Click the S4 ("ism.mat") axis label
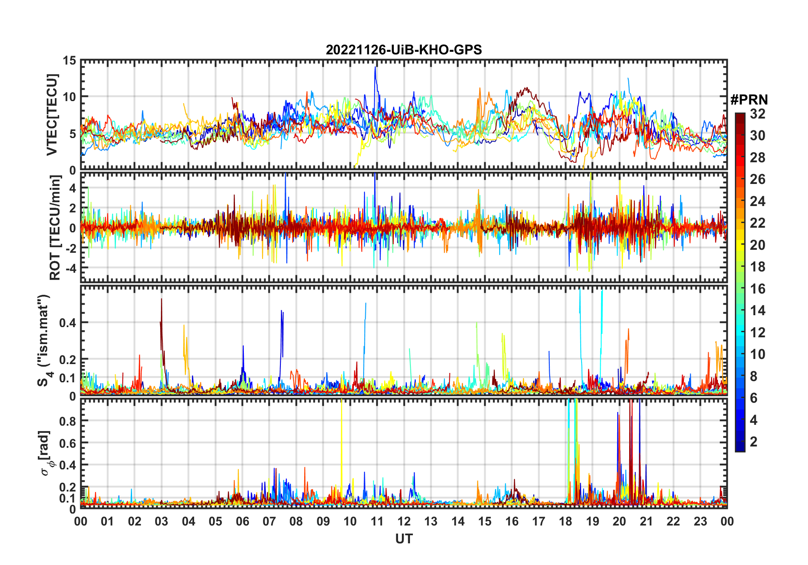The image size is (808, 565). pos(44,341)
